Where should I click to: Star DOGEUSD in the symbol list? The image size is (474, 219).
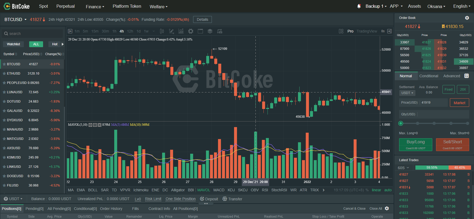(4, 176)
